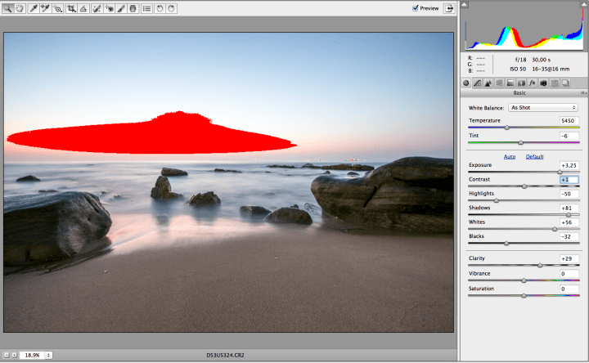
Task: Choose the Straighten tool
Action: pyautogui.click(x=84, y=8)
